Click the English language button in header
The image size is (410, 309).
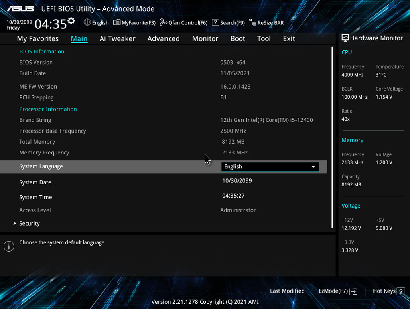tap(96, 22)
